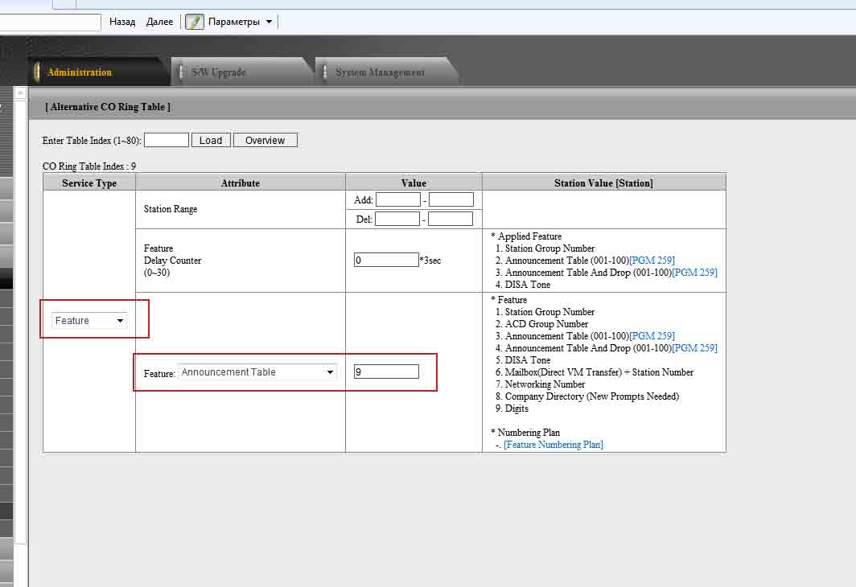Click the Enter Table Index input field
856x587 pixels.
(x=166, y=140)
